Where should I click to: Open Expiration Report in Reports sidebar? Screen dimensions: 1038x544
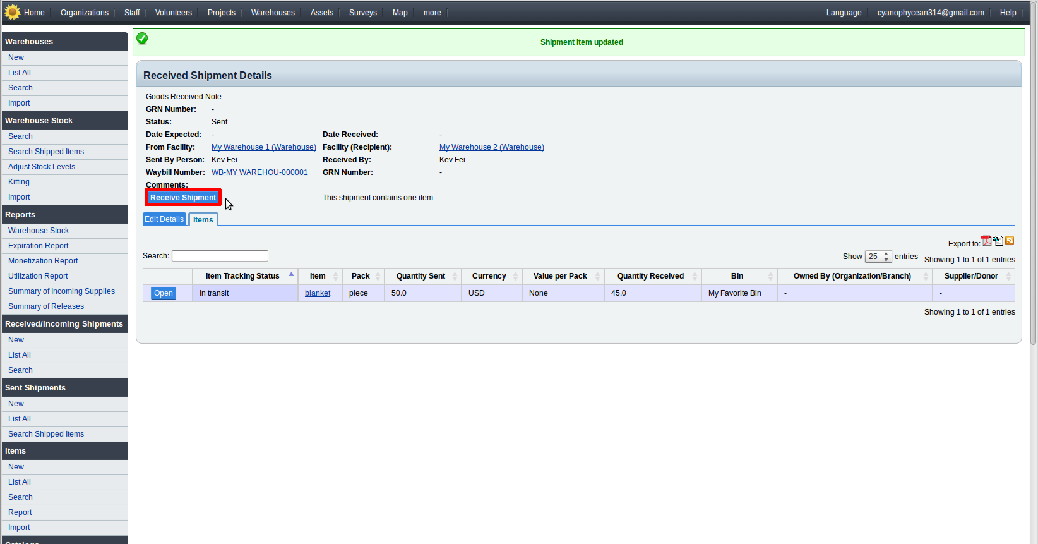point(39,246)
